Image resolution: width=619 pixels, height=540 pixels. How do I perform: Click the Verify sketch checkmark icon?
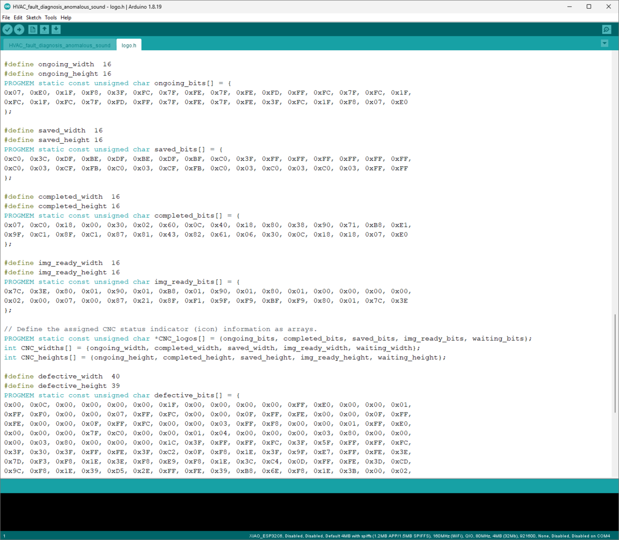[8, 29]
